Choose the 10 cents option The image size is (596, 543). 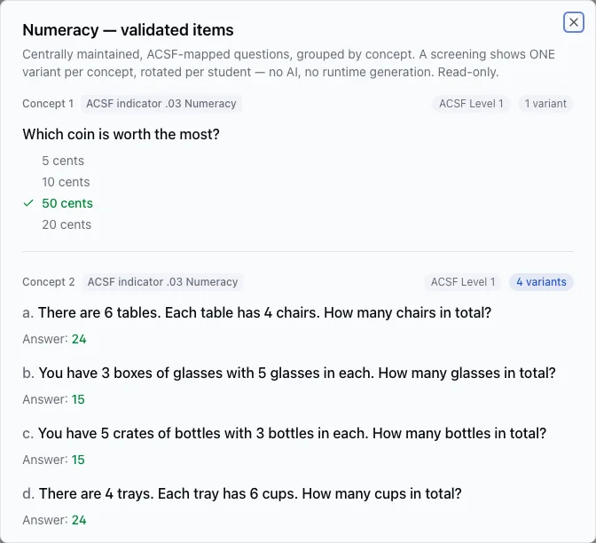pos(66,182)
